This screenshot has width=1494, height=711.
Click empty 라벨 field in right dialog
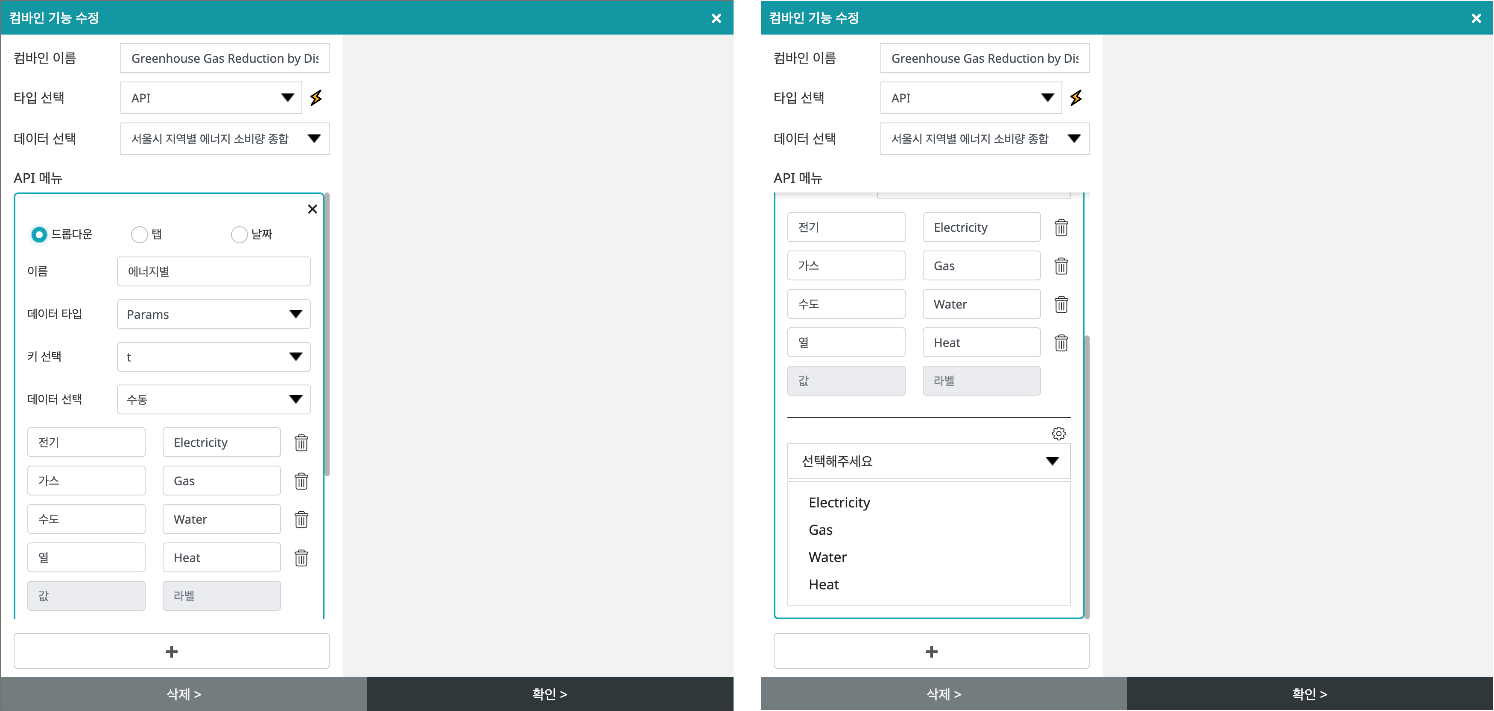tap(981, 381)
